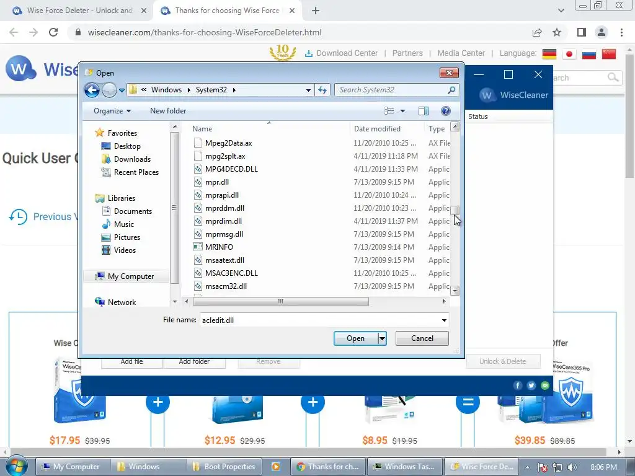Click the file list horizontal scrollbar thumb
Image resolution: width=635 pixels, height=476 pixels.
coord(281,302)
